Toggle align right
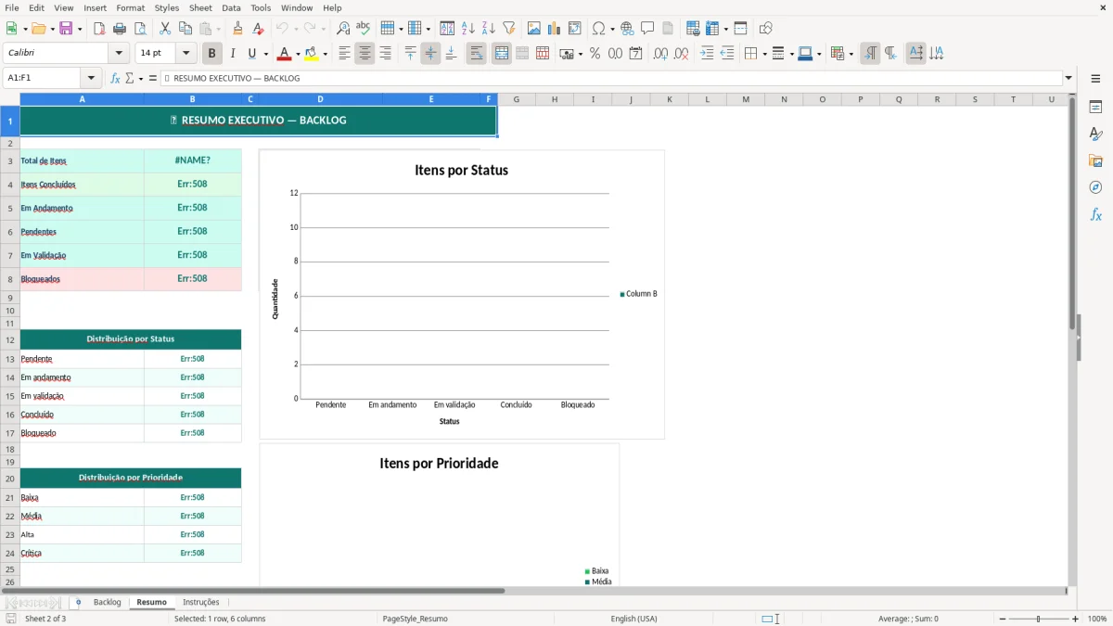 click(385, 54)
